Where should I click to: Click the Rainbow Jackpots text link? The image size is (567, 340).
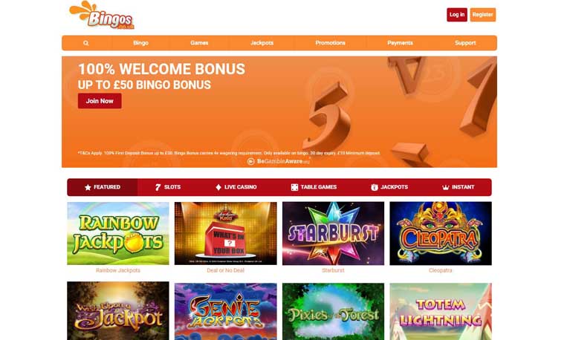118,270
